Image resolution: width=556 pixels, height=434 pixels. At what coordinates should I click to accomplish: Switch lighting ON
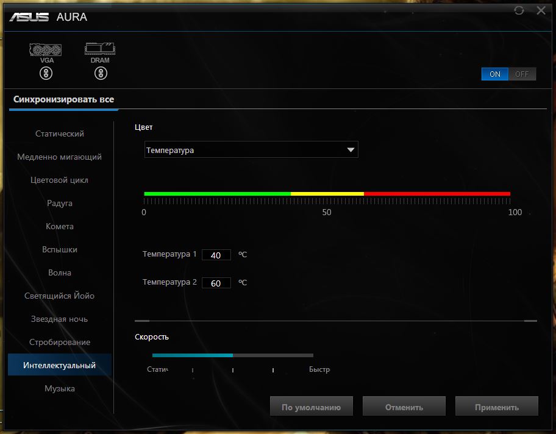tap(494, 74)
